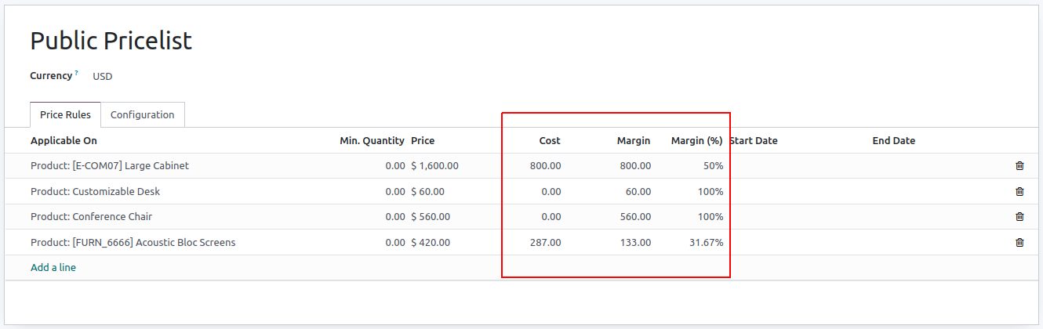This screenshot has width=1043, height=329.
Task: Click the Cost column header
Action: pyautogui.click(x=550, y=141)
